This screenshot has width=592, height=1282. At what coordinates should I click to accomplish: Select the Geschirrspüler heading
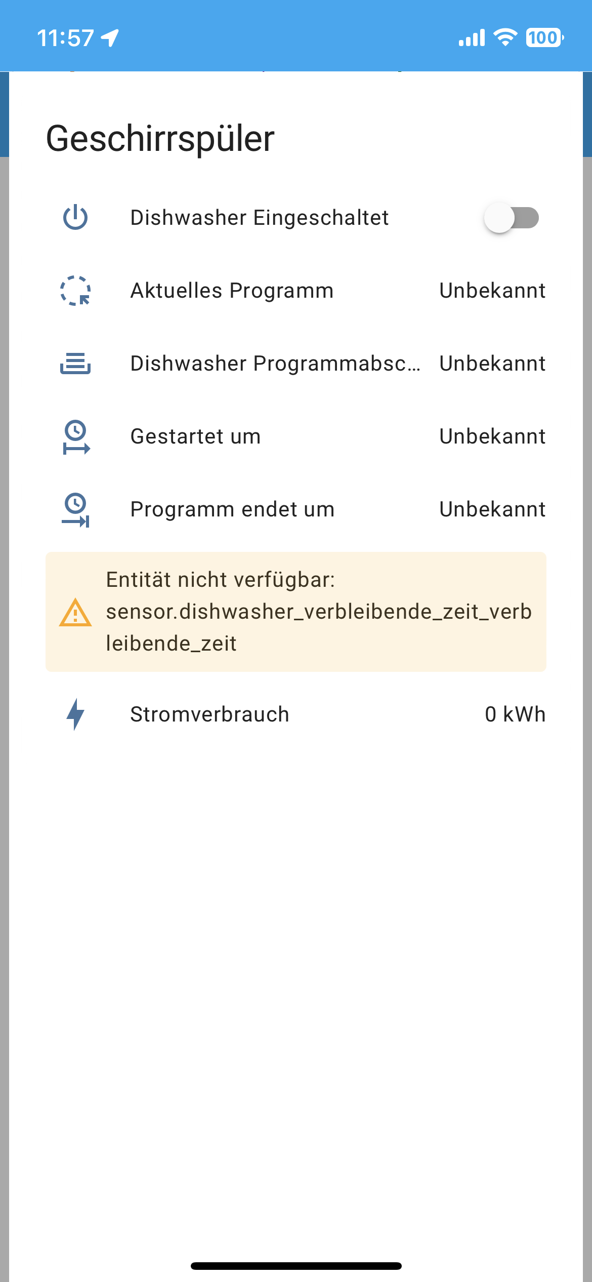point(161,138)
